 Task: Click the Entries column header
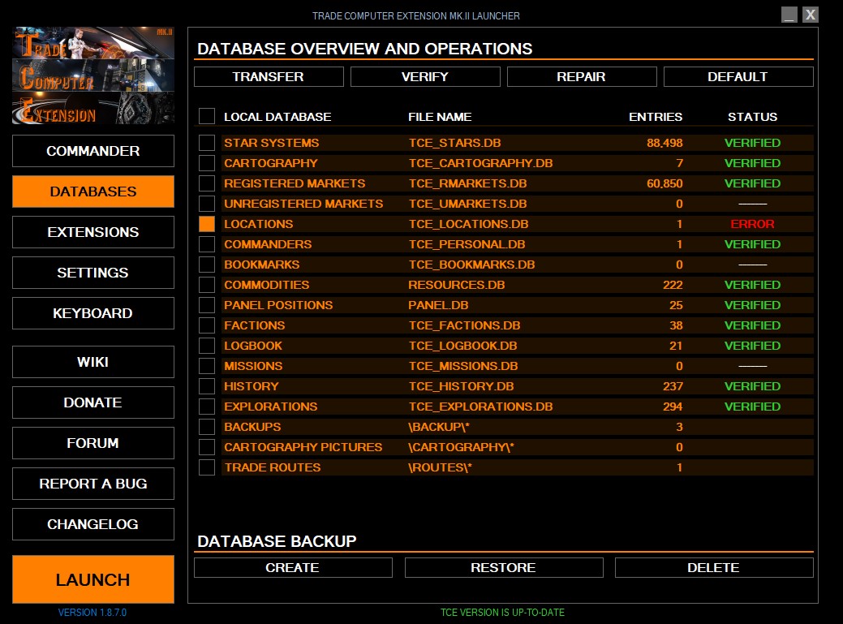656,117
